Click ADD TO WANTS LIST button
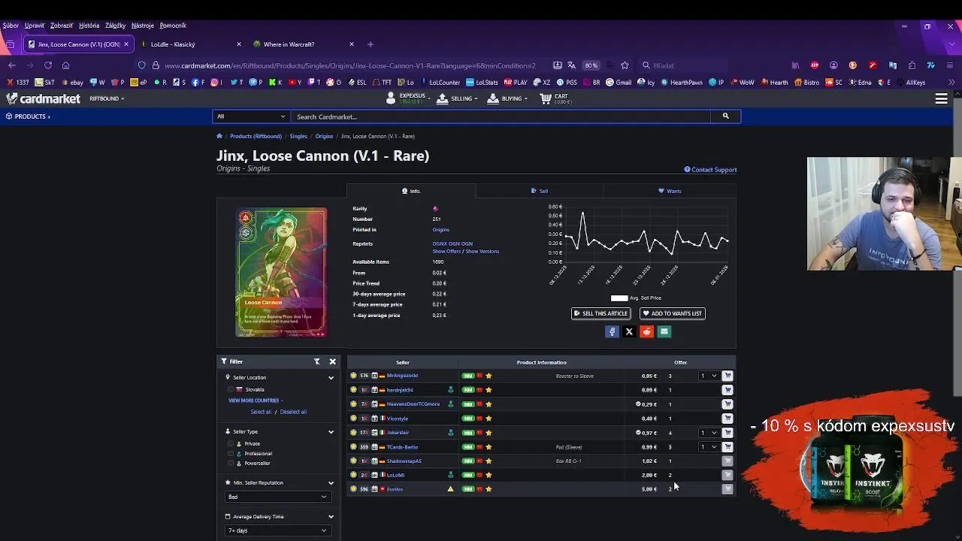The image size is (962, 541). [x=673, y=313]
